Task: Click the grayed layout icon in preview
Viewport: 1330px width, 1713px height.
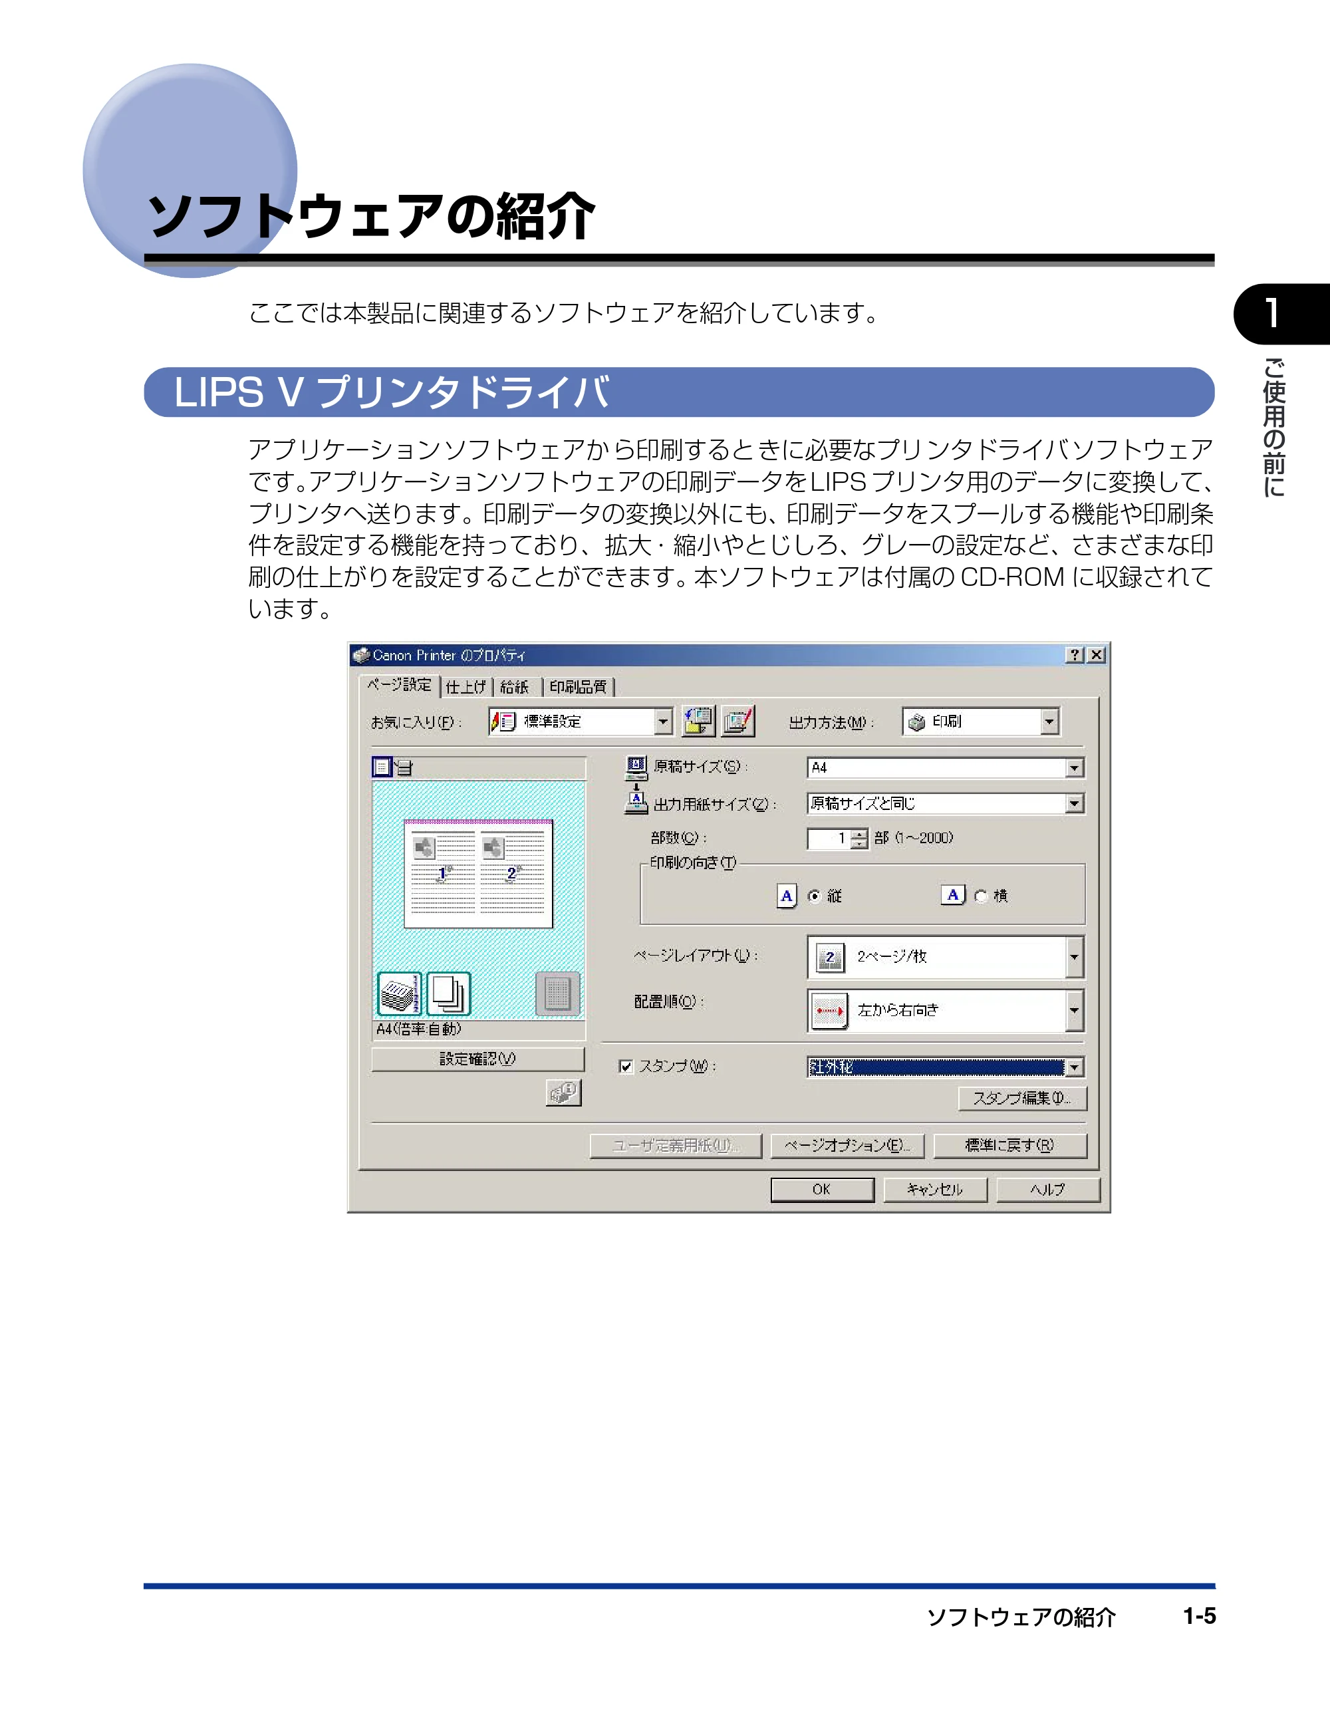Action: pos(557,993)
